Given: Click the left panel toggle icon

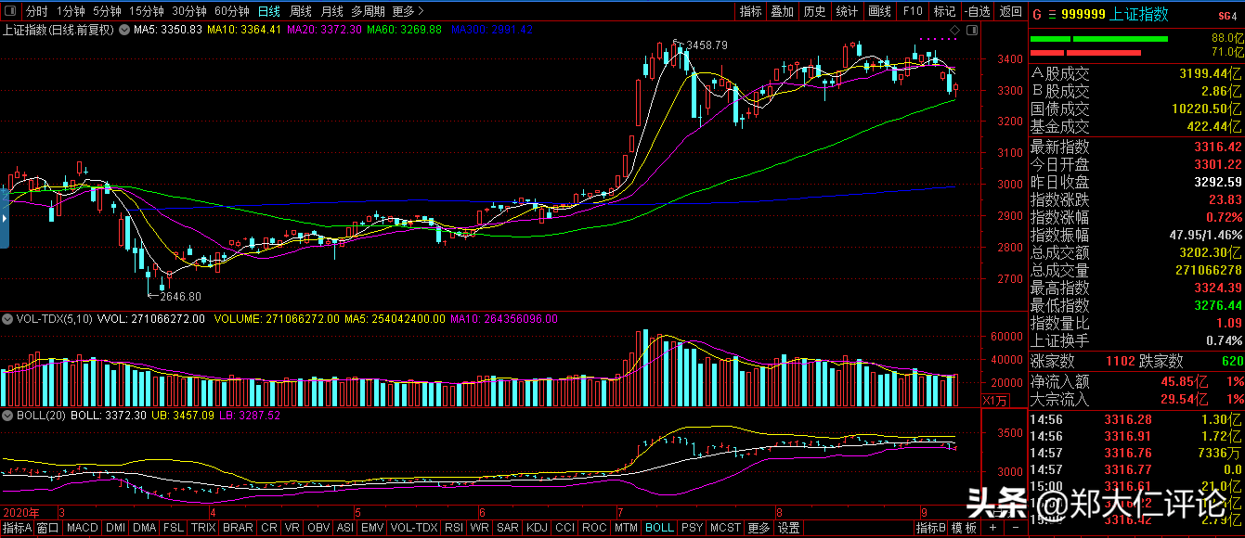Looking at the screenshot, I should pyautogui.click(x=9, y=11).
